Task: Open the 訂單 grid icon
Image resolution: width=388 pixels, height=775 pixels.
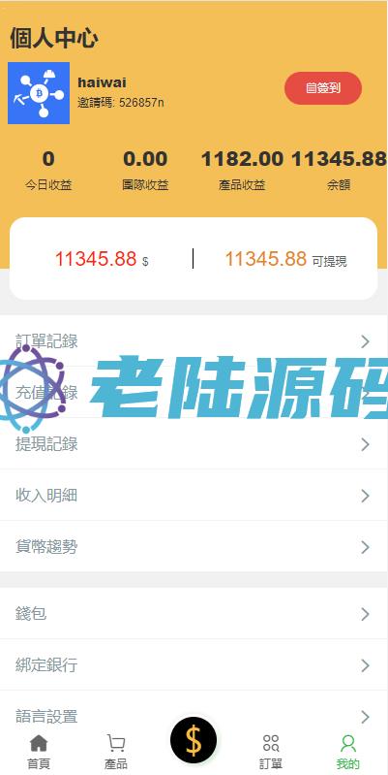Action: click(x=271, y=743)
